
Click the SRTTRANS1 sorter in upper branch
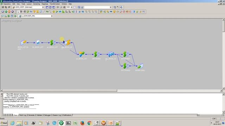tap(126, 54)
